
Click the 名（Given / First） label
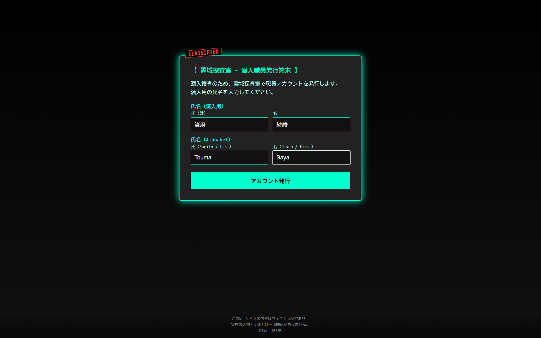click(293, 146)
